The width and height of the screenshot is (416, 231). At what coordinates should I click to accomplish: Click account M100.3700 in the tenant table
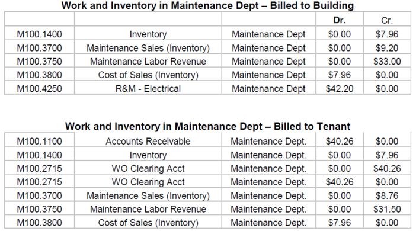39,195
